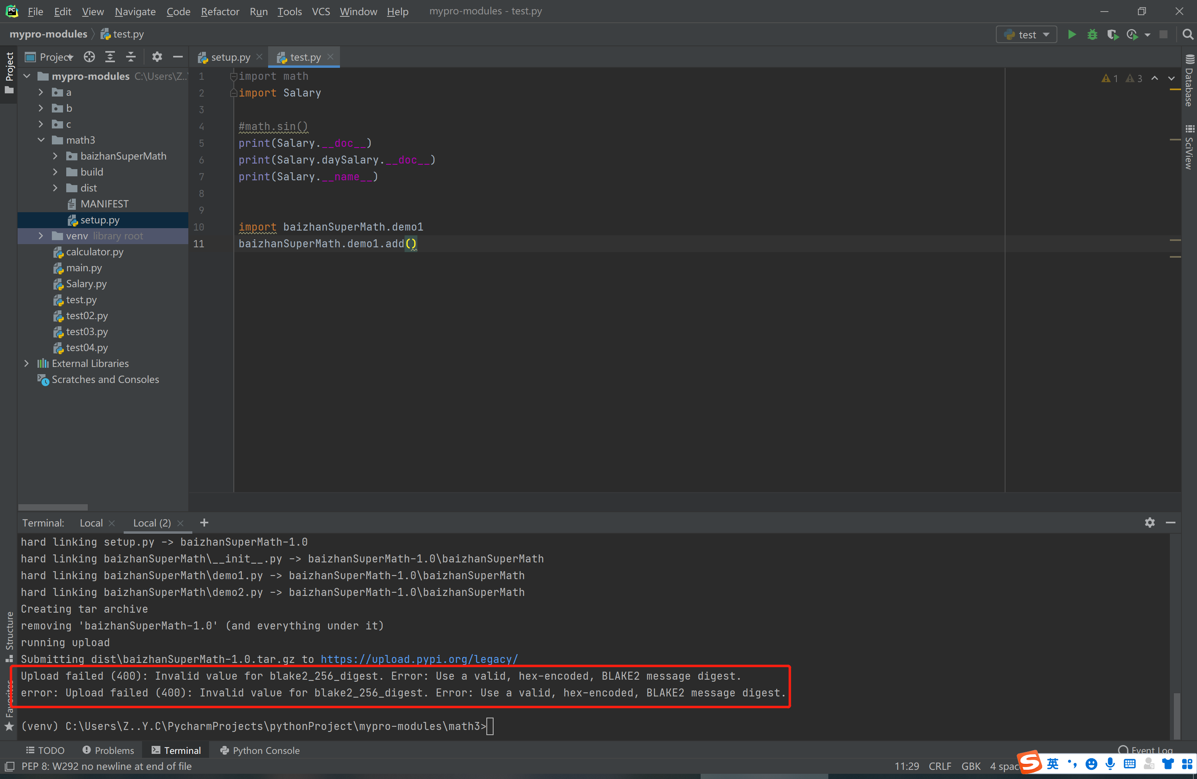Open Project panel settings gear
The image size is (1197, 779).
[x=157, y=57]
